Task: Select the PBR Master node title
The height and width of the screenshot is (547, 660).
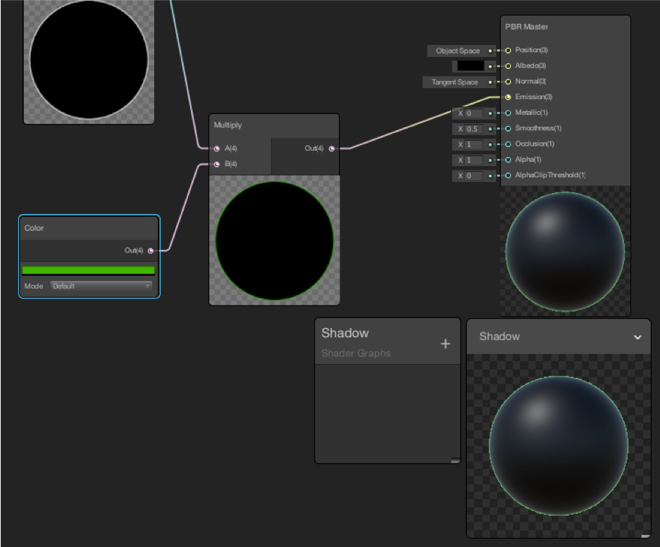Action: click(x=527, y=27)
